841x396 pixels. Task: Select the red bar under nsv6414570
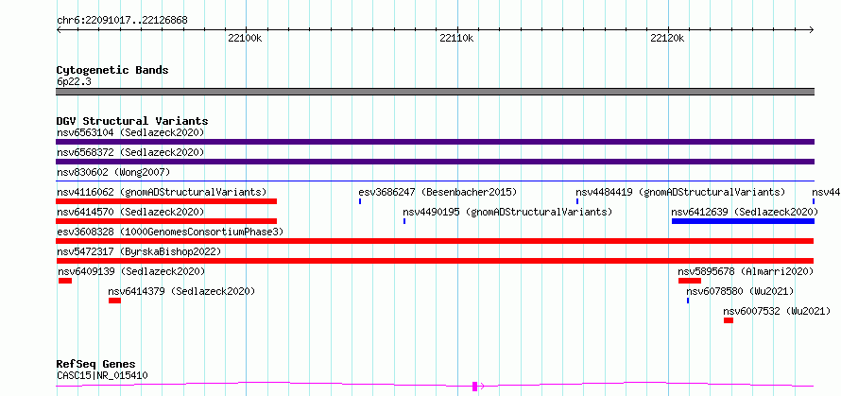point(166,221)
